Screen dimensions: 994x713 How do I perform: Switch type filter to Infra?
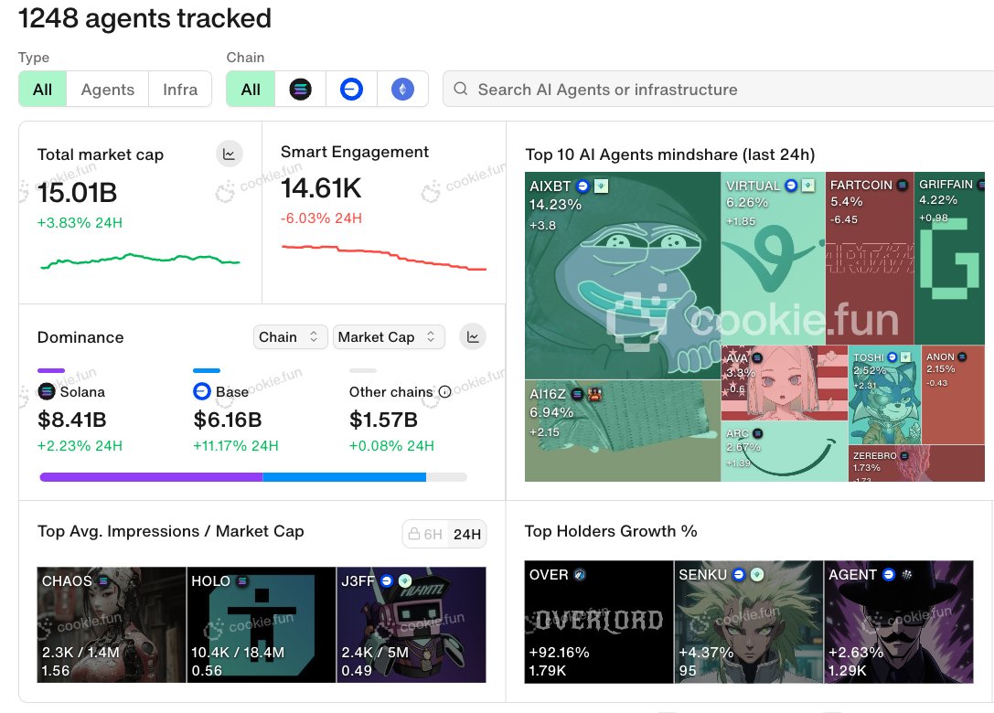tap(180, 90)
